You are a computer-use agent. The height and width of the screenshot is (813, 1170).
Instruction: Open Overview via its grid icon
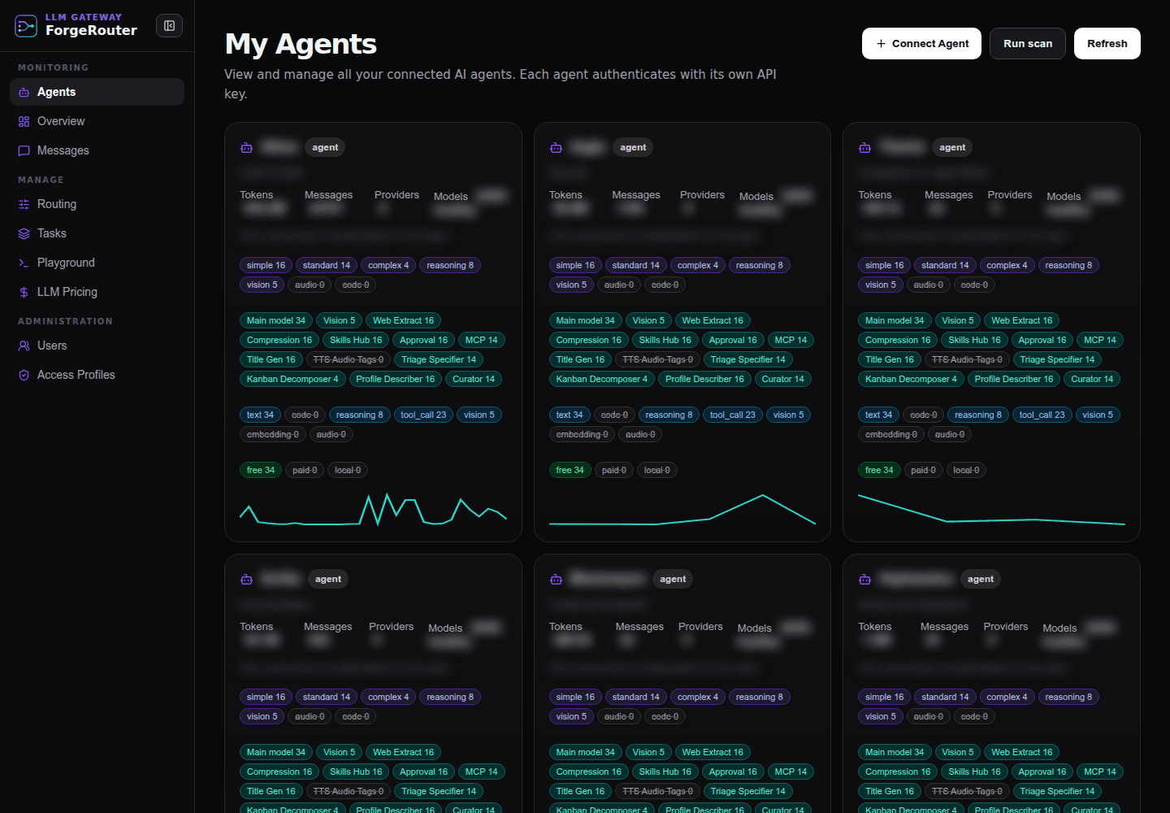tap(24, 121)
